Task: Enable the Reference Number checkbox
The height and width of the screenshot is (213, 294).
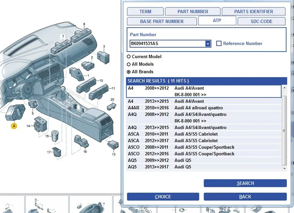Action: (x=219, y=44)
